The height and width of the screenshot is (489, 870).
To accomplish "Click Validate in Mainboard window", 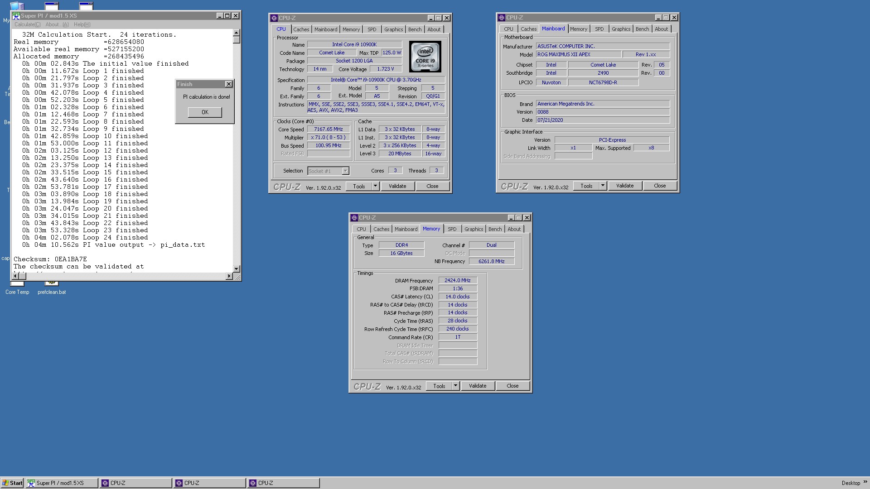I will pos(625,186).
